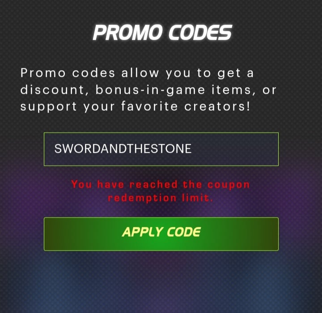
Task: Click the blank background below Apply Code
Action: [161, 283]
